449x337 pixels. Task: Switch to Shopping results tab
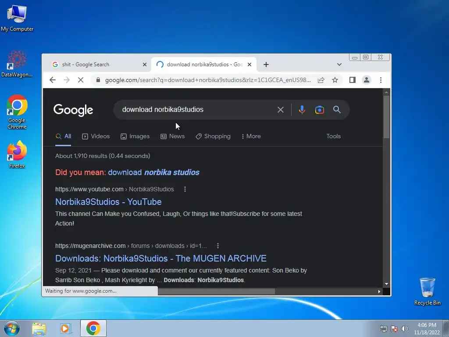point(213,136)
